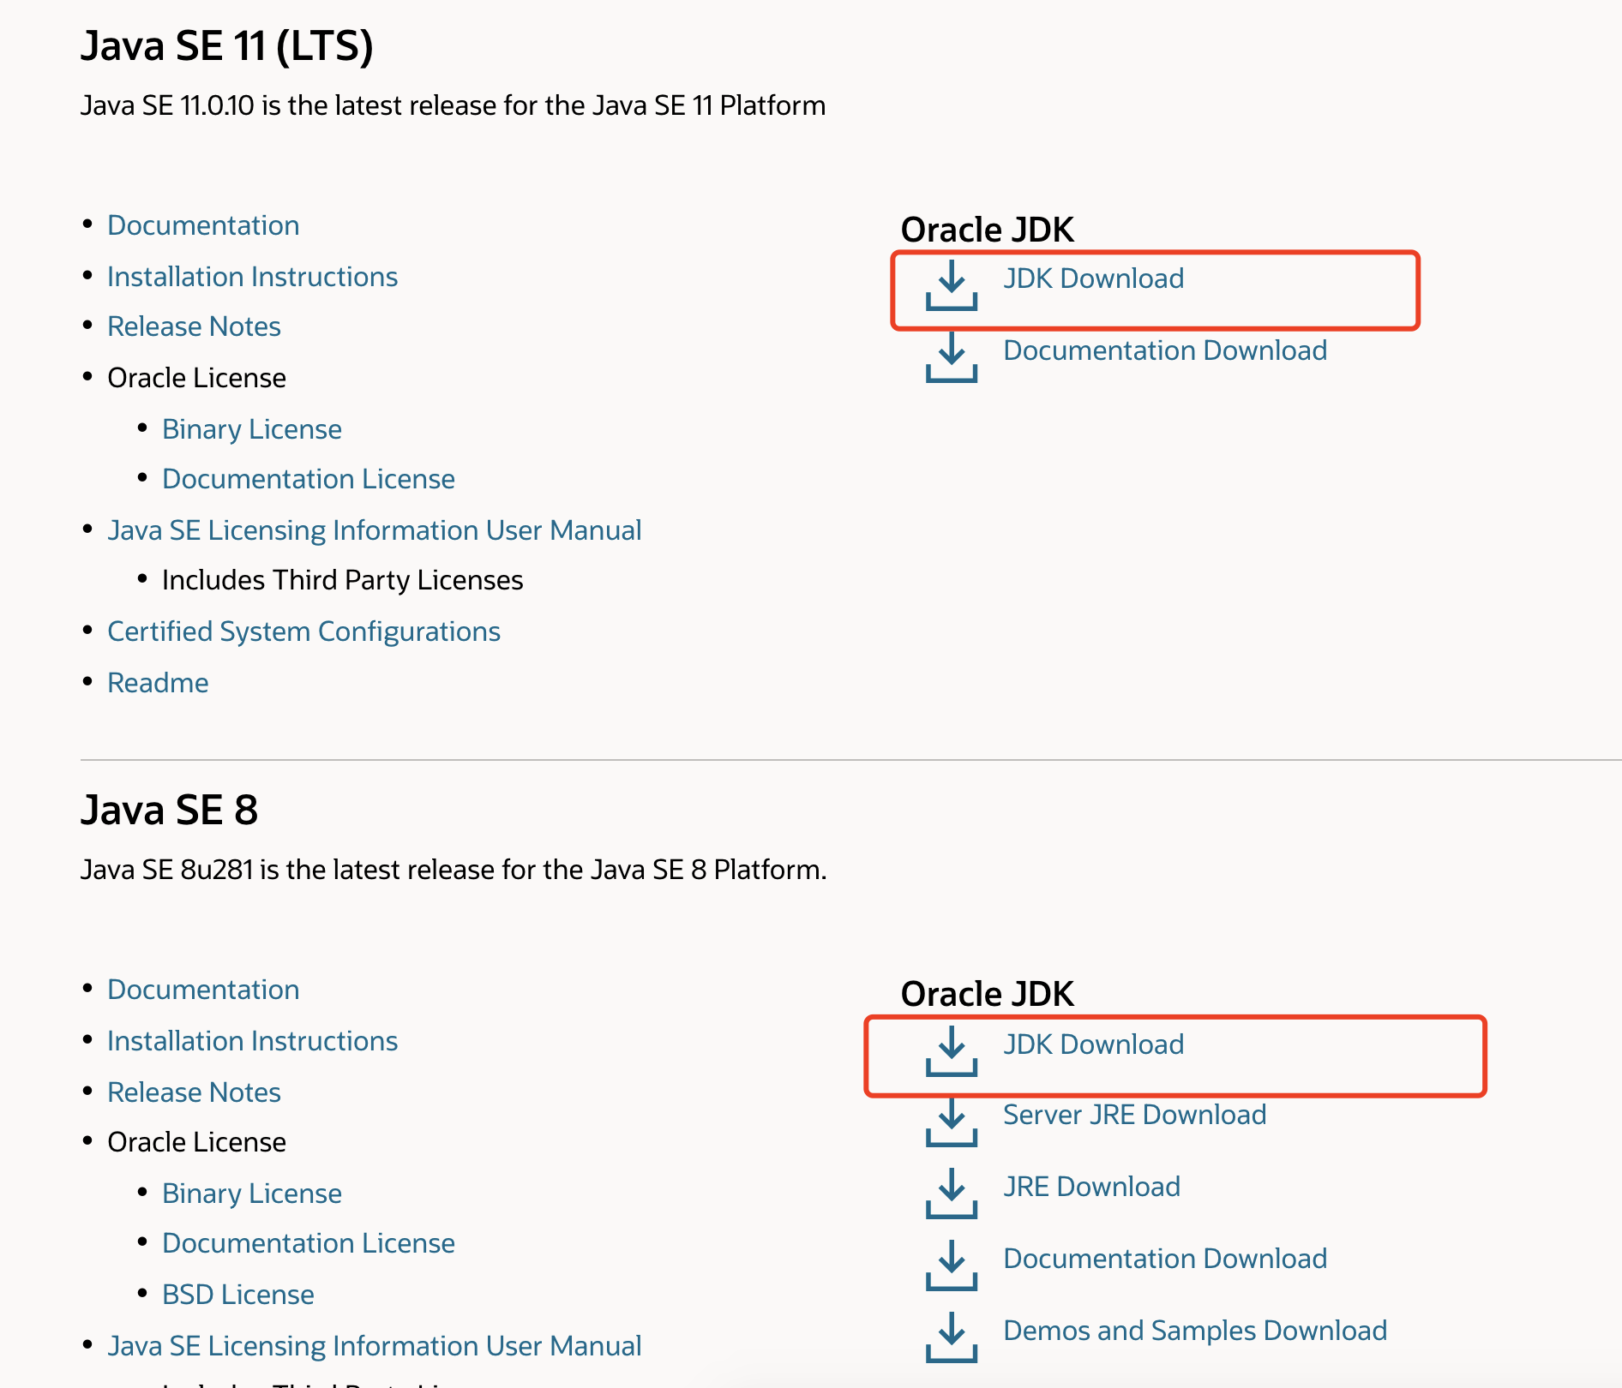Open Installation Instructions for Java SE 8

click(252, 1041)
